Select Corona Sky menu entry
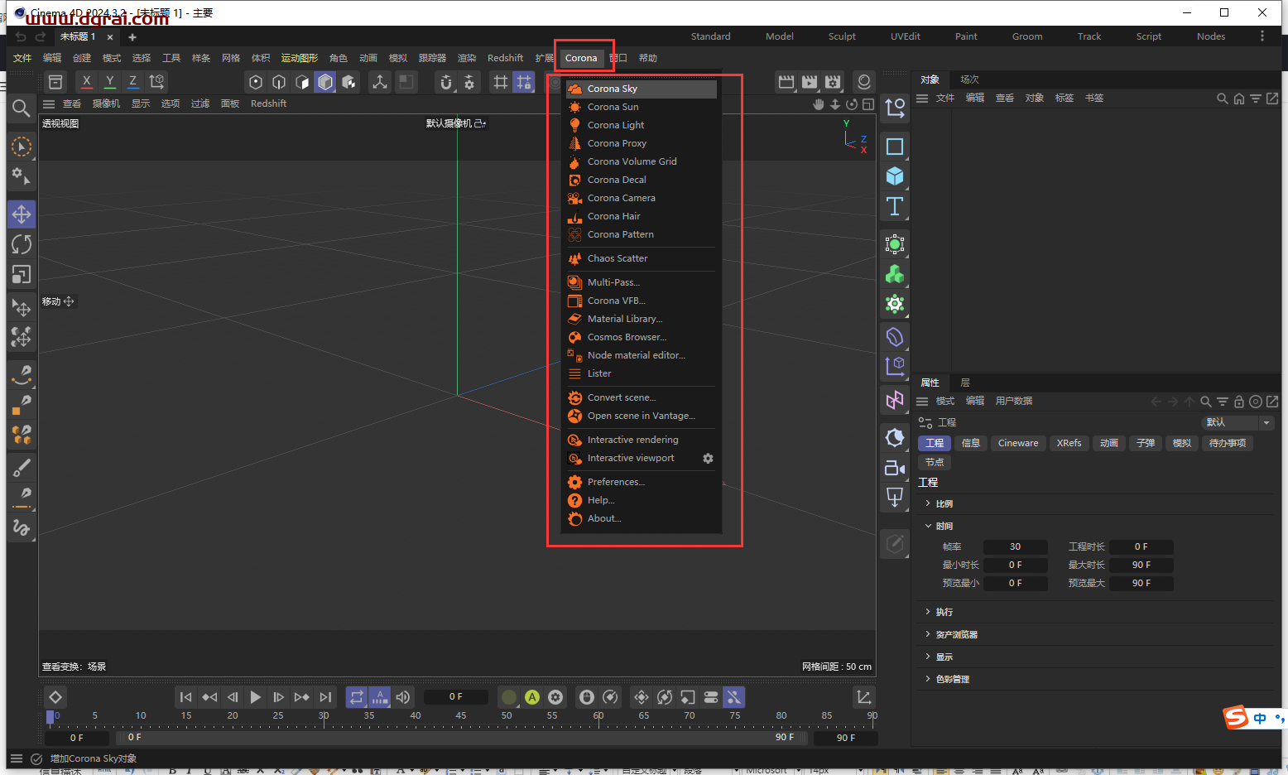Image resolution: width=1288 pixels, height=775 pixels. (x=641, y=89)
